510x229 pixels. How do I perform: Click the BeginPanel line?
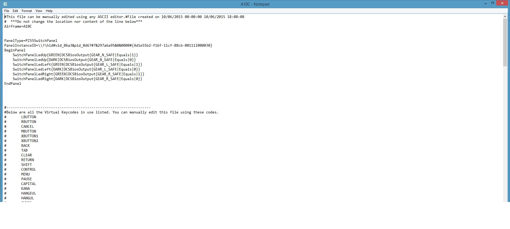[15, 50]
